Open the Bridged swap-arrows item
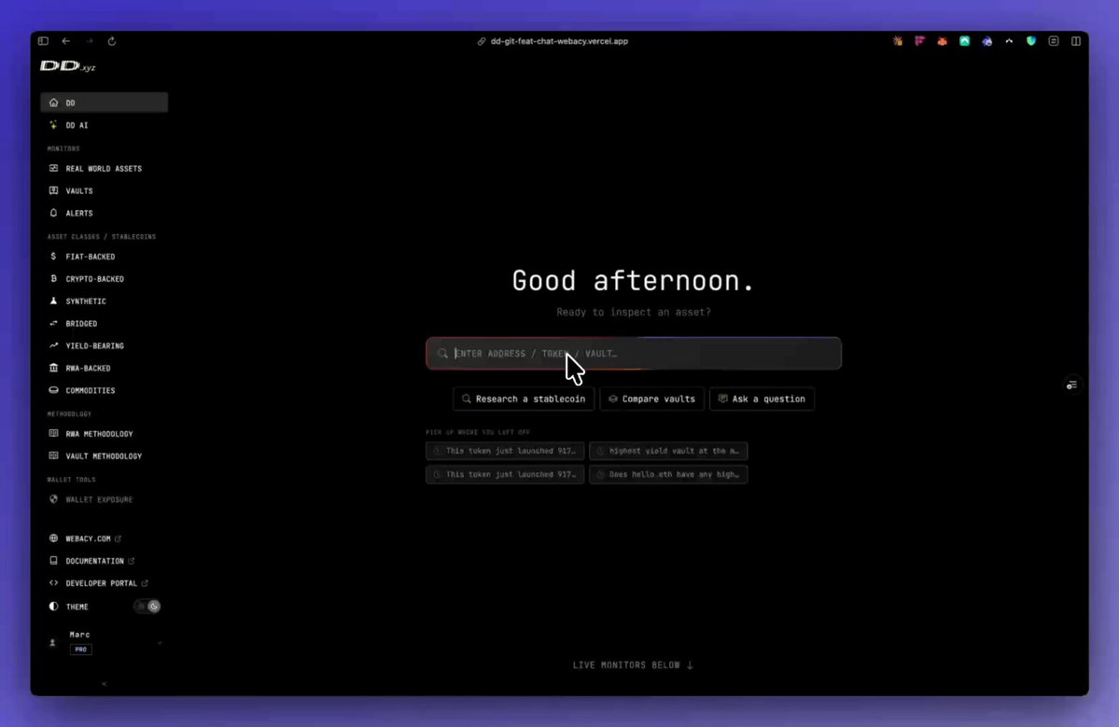This screenshot has width=1119, height=727. click(x=105, y=323)
